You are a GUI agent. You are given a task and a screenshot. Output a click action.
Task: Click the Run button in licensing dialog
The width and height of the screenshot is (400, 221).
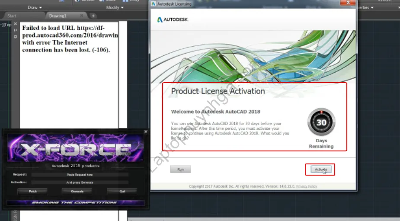(180, 170)
